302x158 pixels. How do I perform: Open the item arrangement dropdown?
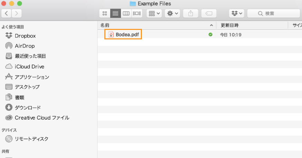tap(154, 13)
